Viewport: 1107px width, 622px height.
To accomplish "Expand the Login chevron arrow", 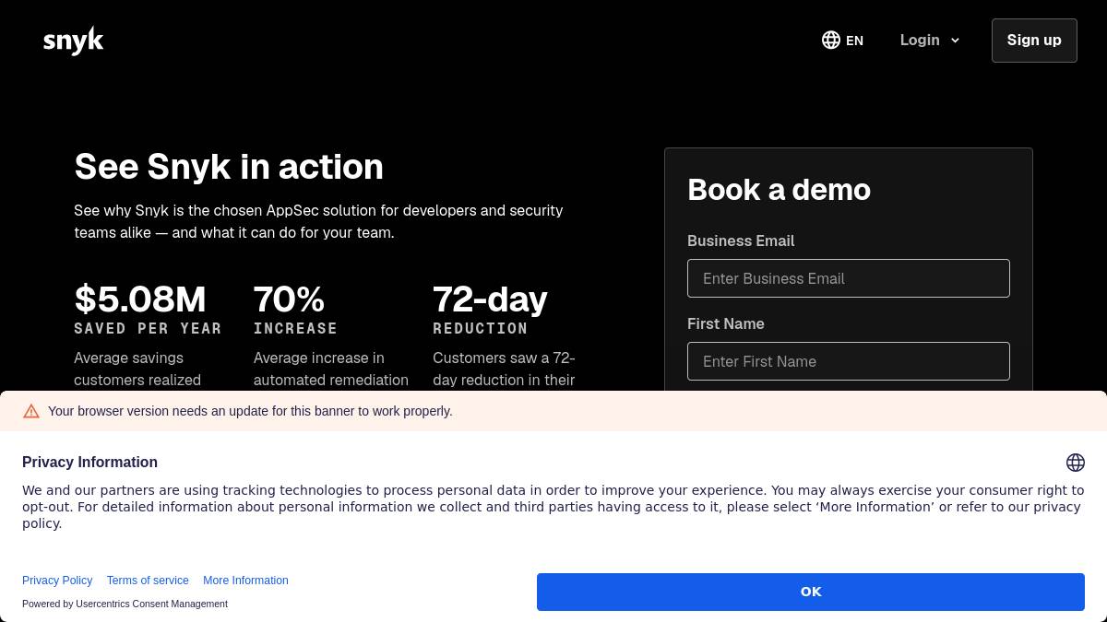I will 955,41.
